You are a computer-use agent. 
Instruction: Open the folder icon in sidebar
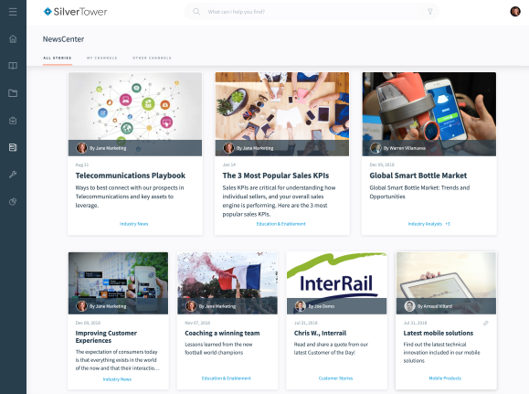click(13, 93)
